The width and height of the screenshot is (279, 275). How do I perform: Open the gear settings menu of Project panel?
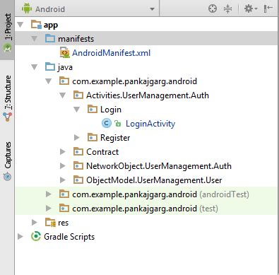pyautogui.click(x=251, y=9)
